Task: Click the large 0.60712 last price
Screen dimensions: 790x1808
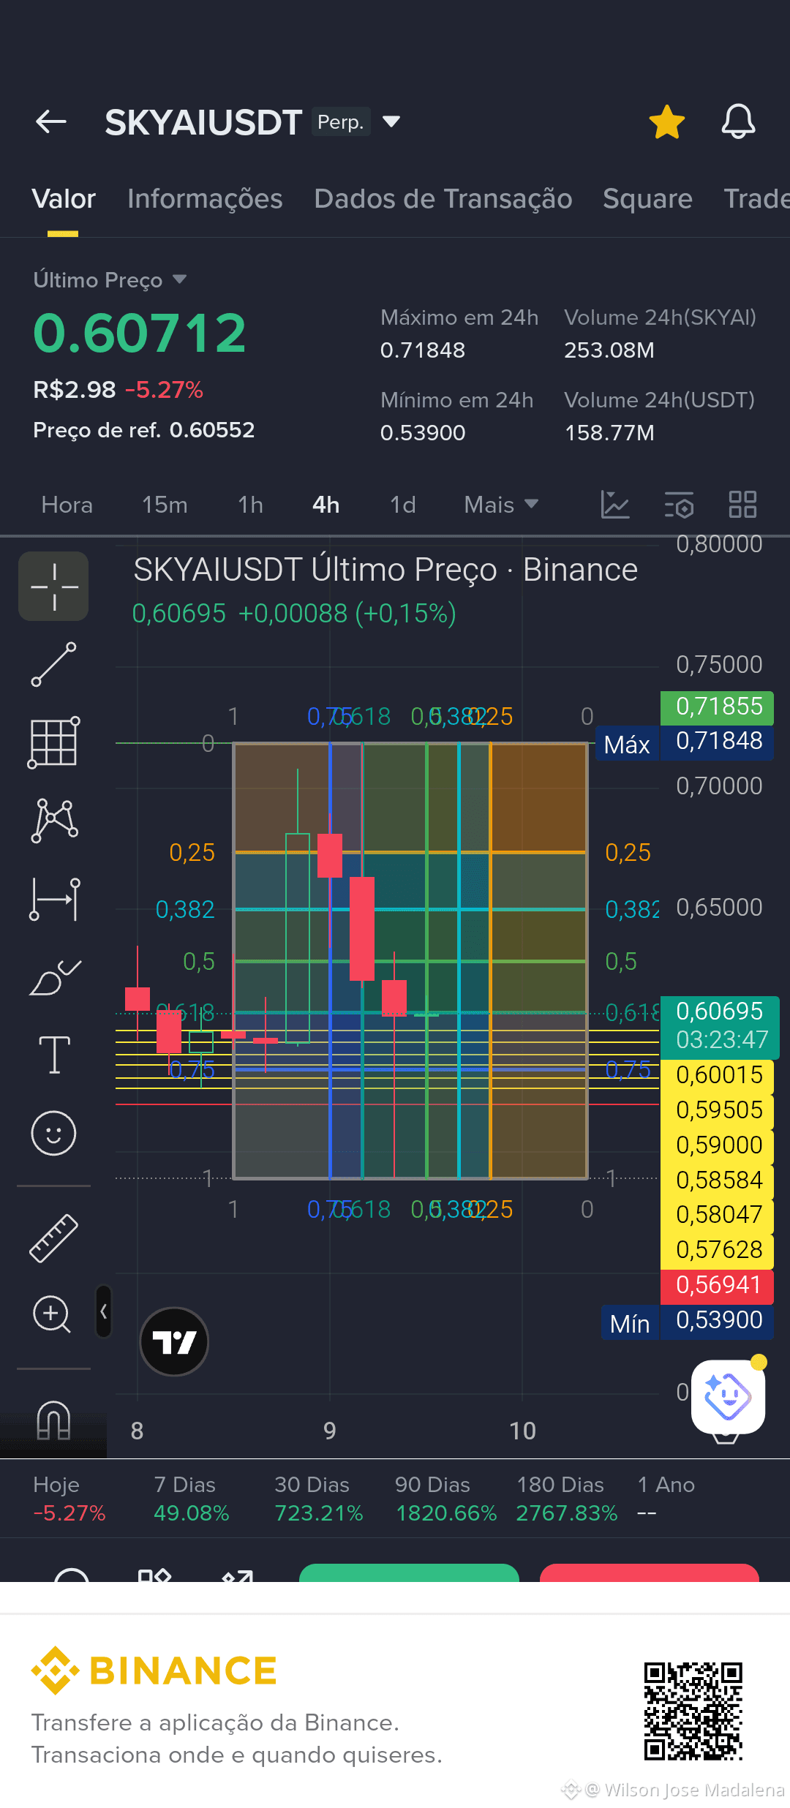Action: (x=140, y=334)
